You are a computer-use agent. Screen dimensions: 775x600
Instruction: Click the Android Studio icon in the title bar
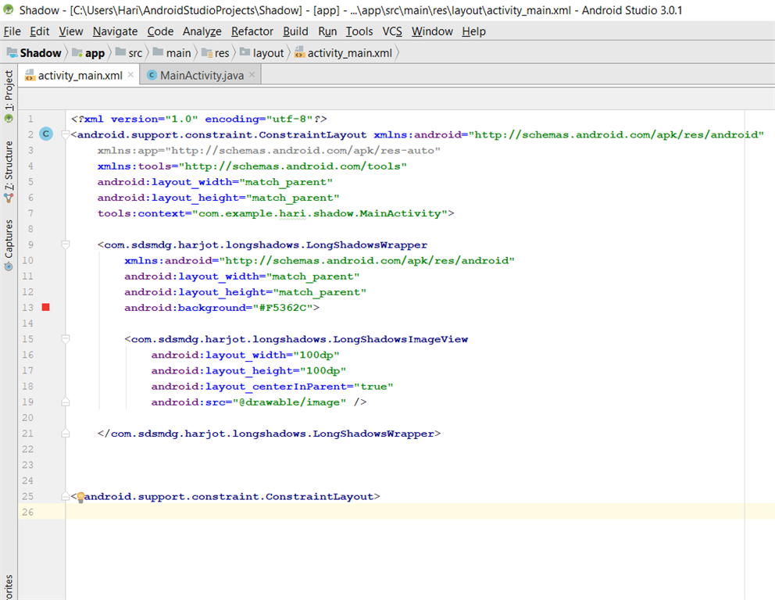9,9
